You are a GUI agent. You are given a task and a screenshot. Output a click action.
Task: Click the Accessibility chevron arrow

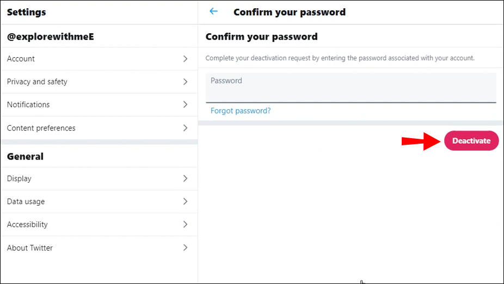pos(185,224)
